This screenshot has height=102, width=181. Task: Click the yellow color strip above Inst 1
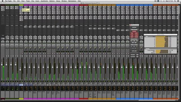click(x=21, y=5)
